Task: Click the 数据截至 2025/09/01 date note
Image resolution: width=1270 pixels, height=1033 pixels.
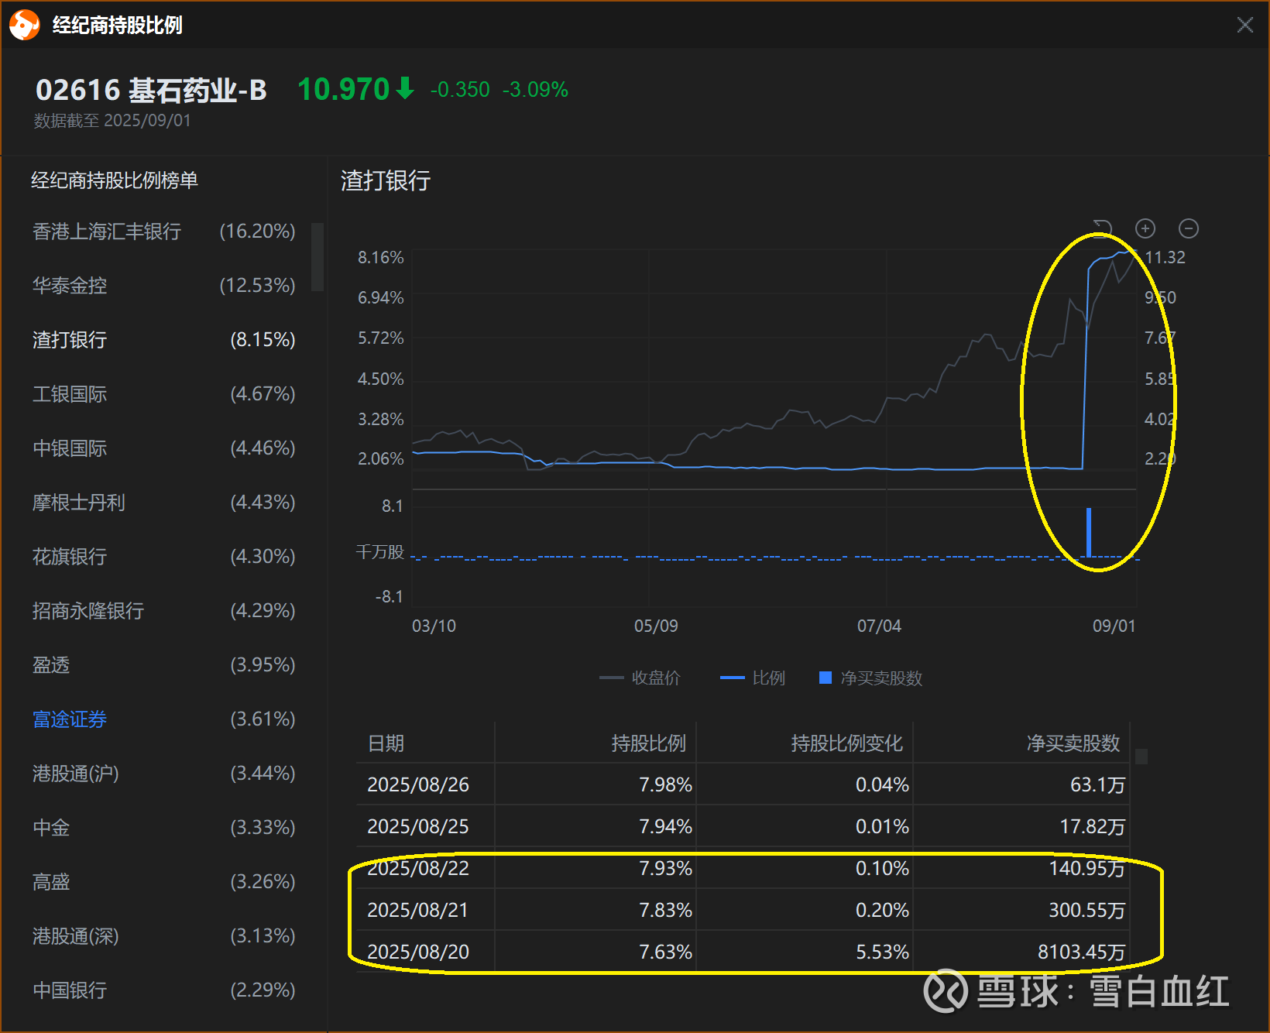Action: [x=112, y=121]
